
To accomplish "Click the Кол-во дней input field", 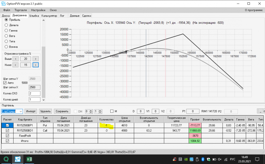I will pos(34,100).
